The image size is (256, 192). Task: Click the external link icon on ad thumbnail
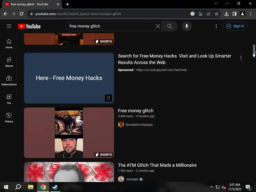pos(108,98)
